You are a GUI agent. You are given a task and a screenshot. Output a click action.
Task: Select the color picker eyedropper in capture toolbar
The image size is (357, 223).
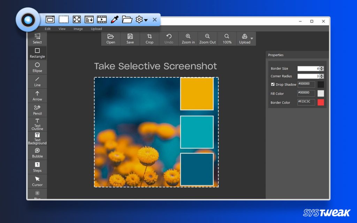coord(114,20)
